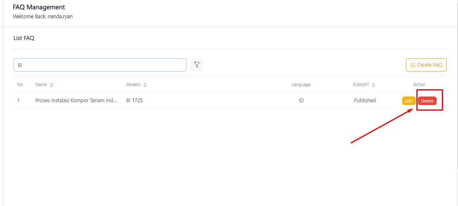
Task: Click the BI 1725 model cell
Action: (x=134, y=100)
